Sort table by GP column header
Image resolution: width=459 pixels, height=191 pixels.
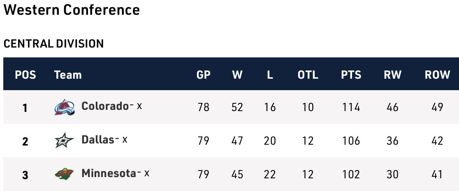203,75
